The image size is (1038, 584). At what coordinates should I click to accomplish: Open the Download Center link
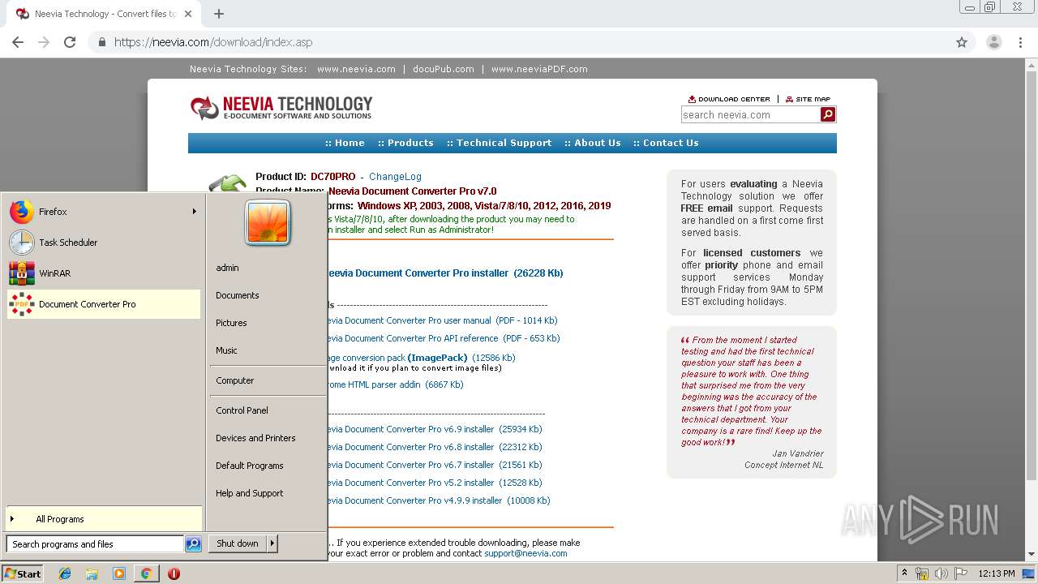pos(729,99)
